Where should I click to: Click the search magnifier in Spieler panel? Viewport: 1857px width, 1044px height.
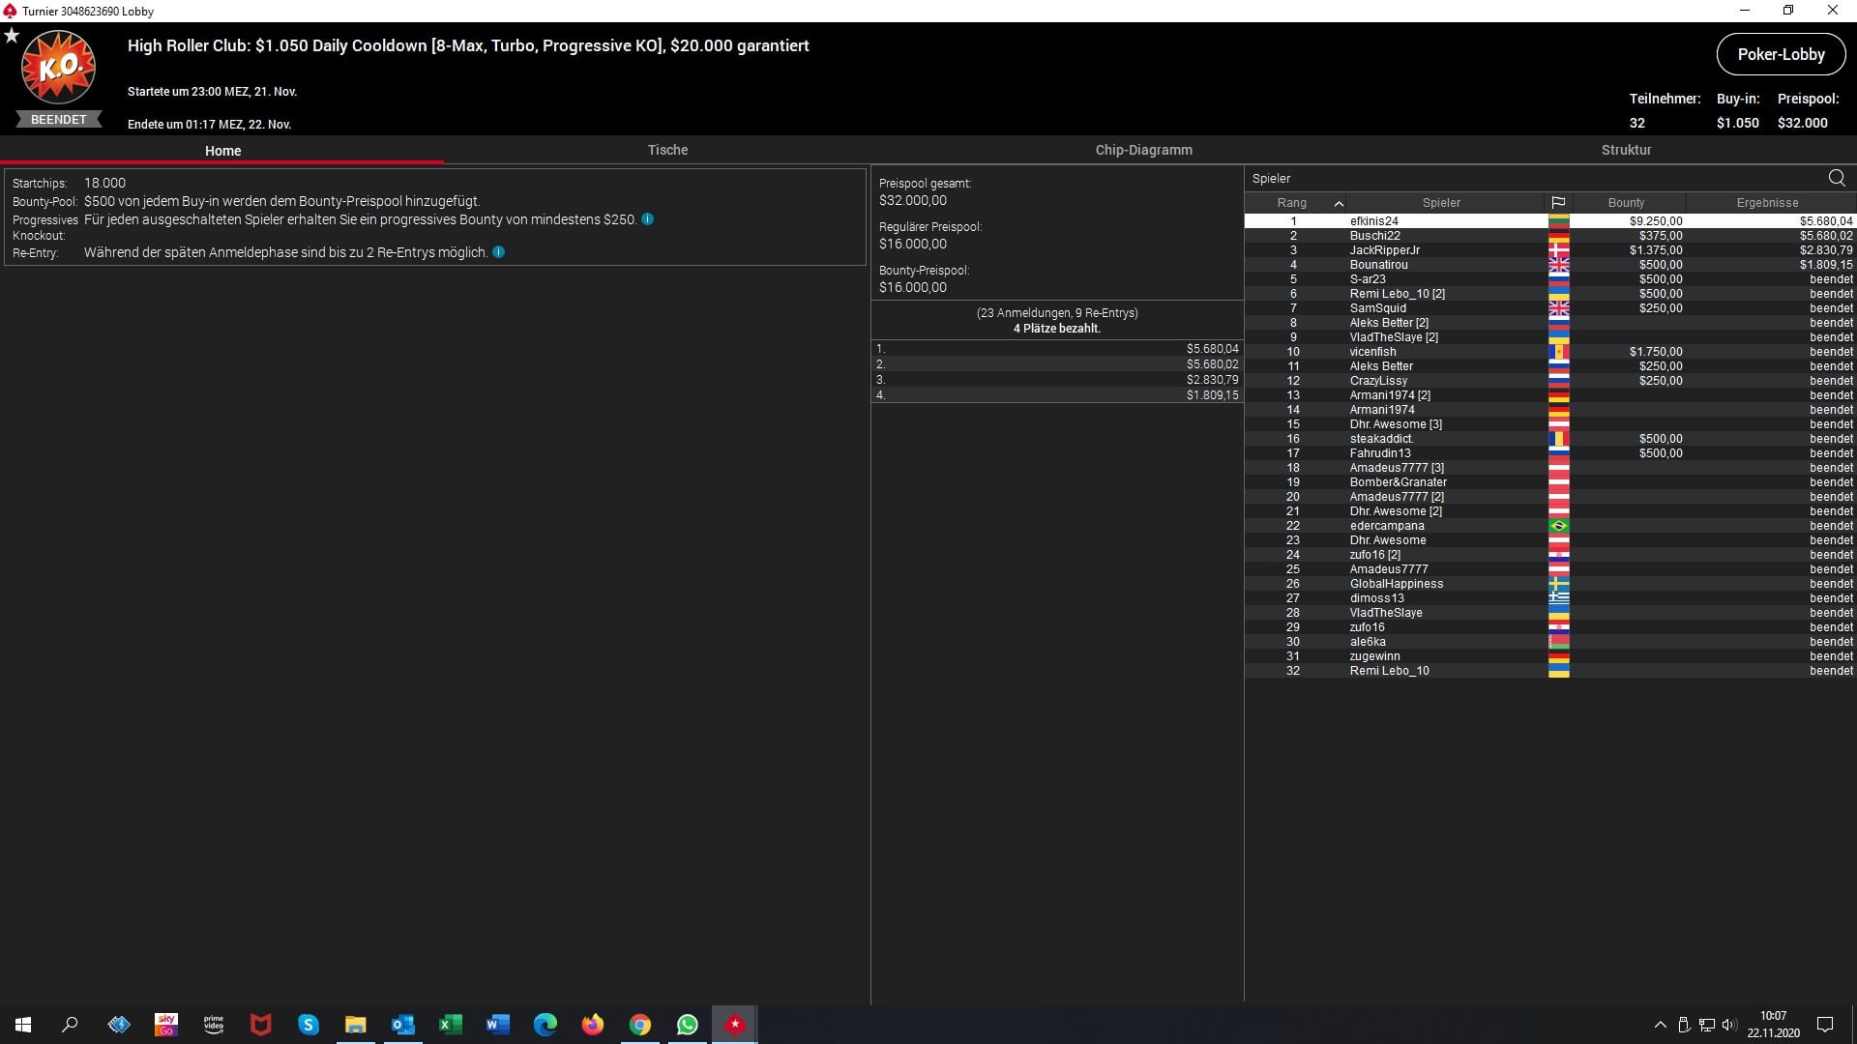[x=1836, y=178]
